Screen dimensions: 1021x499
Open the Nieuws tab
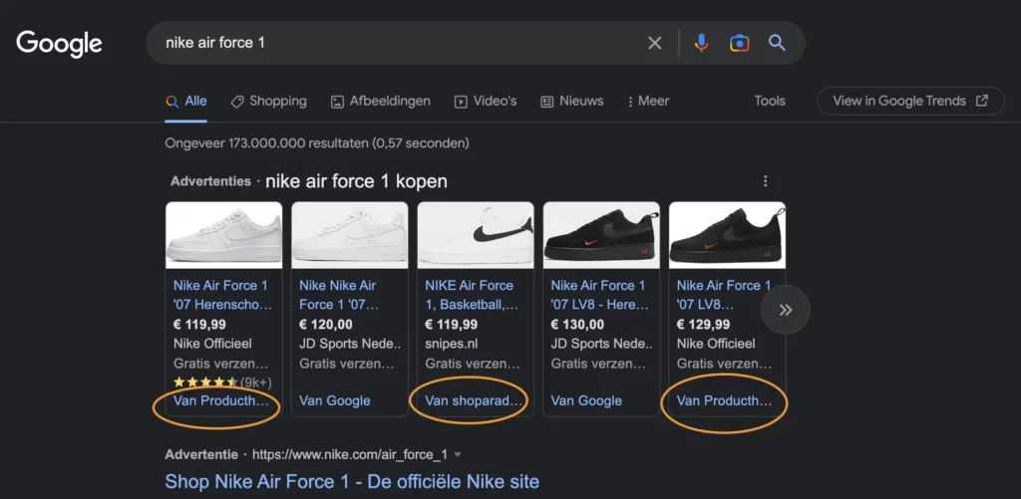coord(571,101)
